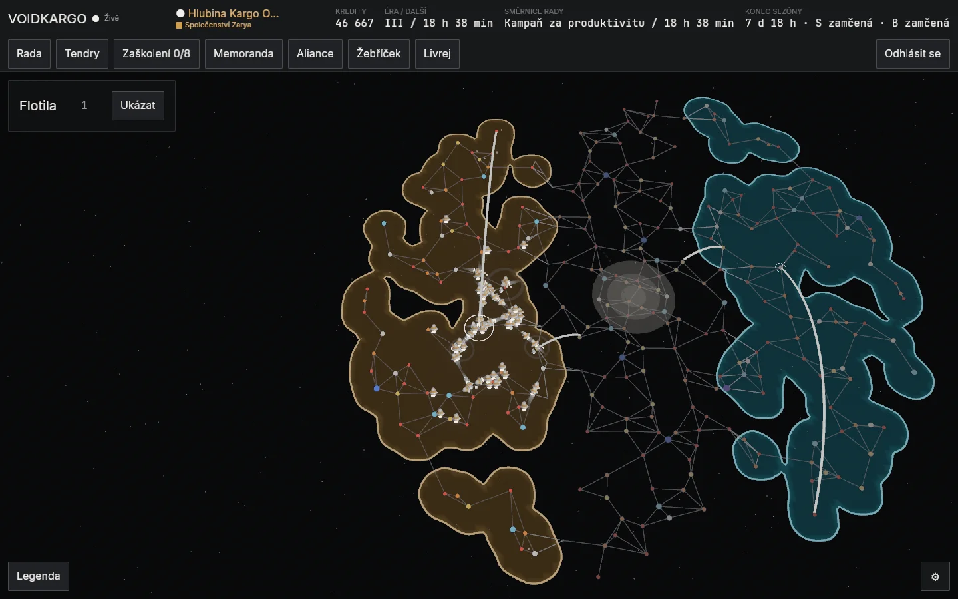
Task: Click the orange faction swatch by Společenství Zarya
Action: 179,25
